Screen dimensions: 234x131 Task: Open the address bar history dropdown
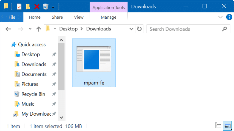pyautogui.click(x=131, y=29)
